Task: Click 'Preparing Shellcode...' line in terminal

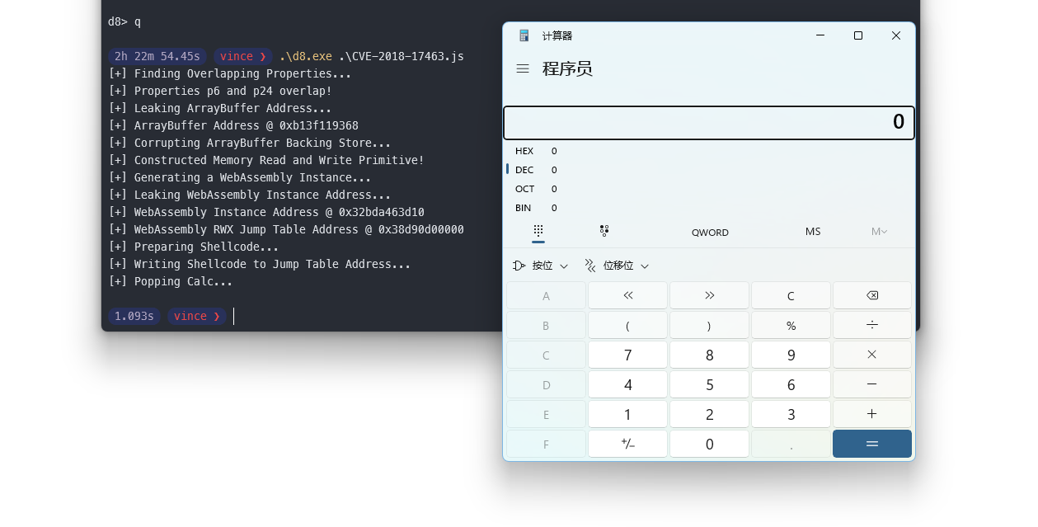Action: (x=207, y=247)
